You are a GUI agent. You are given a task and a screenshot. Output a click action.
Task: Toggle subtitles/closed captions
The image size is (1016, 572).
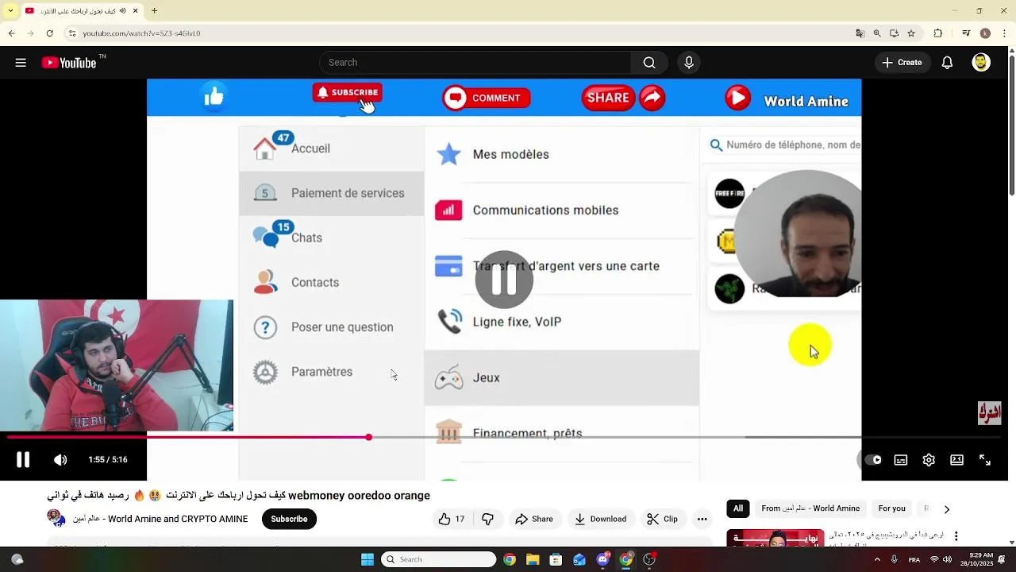click(901, 460)
